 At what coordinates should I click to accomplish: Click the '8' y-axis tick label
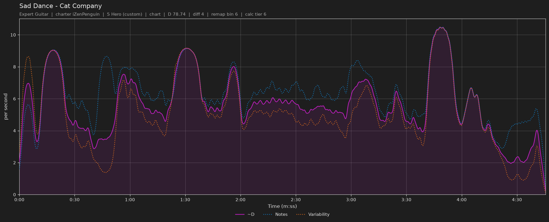click(15, 67)
